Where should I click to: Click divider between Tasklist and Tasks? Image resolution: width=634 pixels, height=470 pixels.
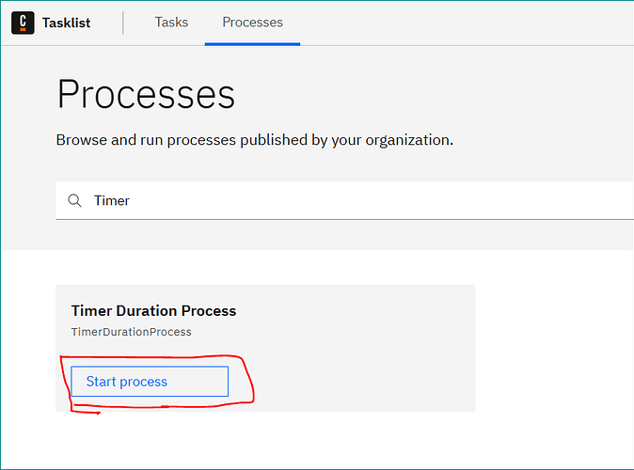click(x=123, y=23)
